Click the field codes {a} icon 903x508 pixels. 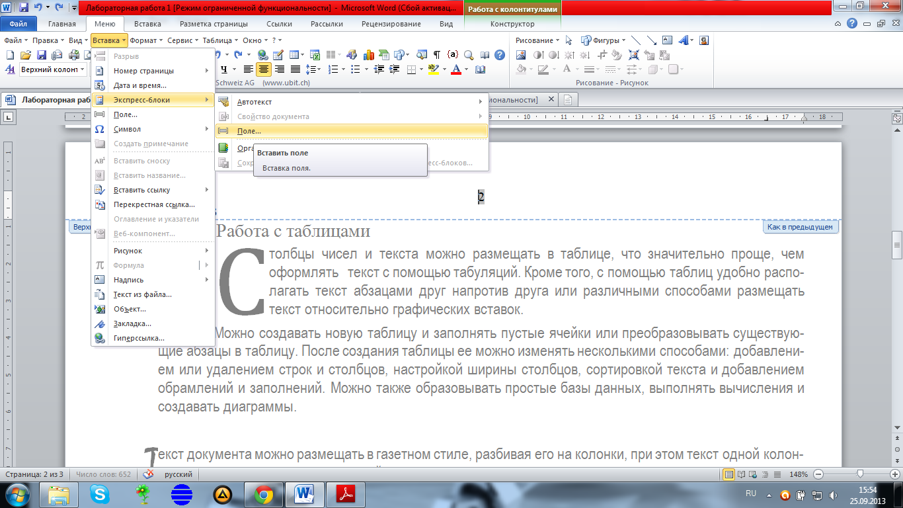pos(453,55)
